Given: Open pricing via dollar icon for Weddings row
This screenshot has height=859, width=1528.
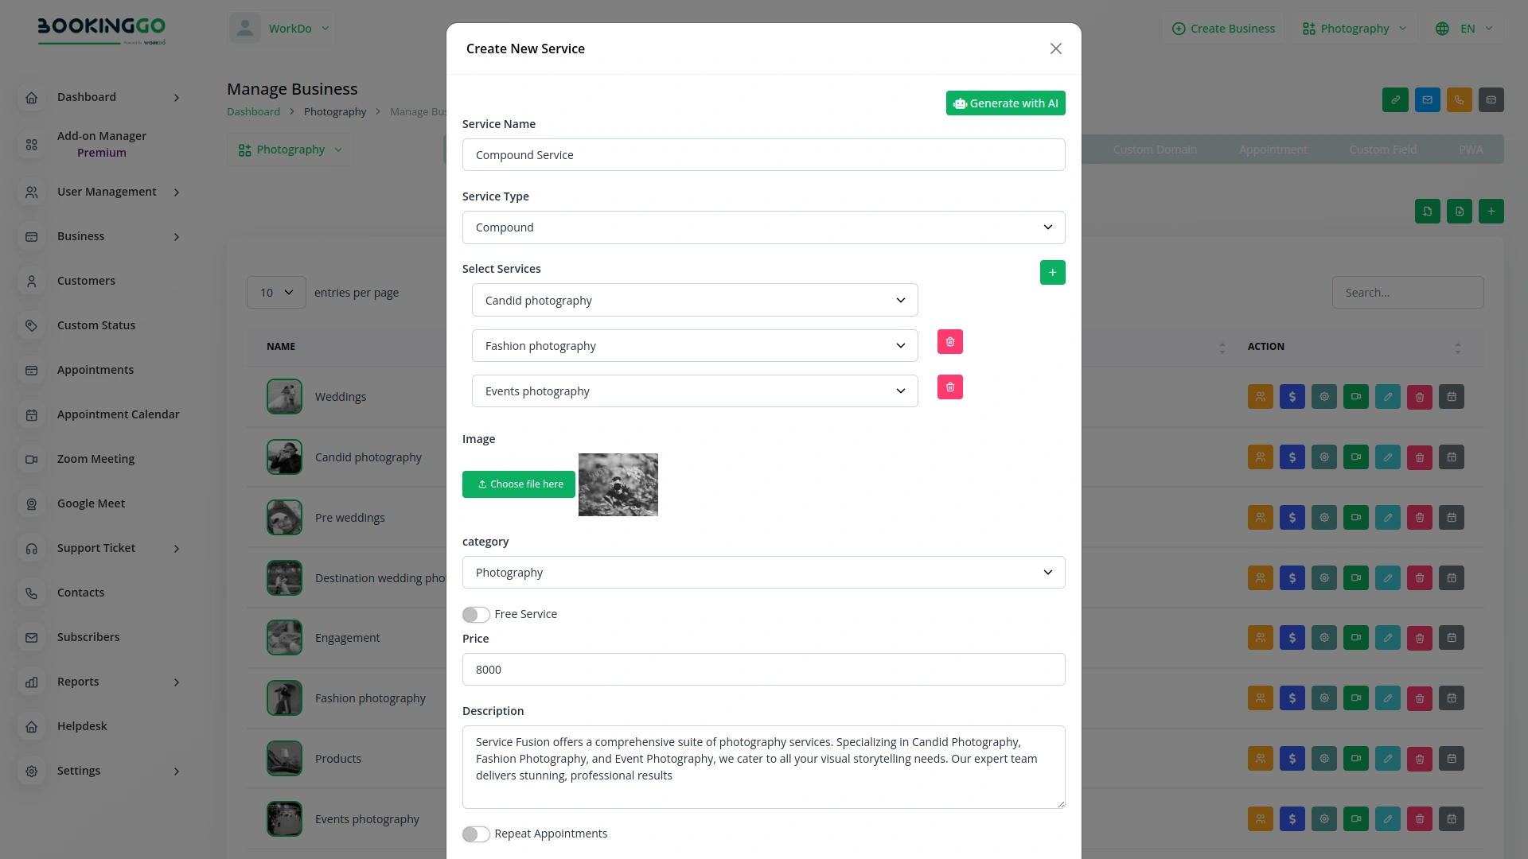Looking at the screenshot, I should 1292,396.
